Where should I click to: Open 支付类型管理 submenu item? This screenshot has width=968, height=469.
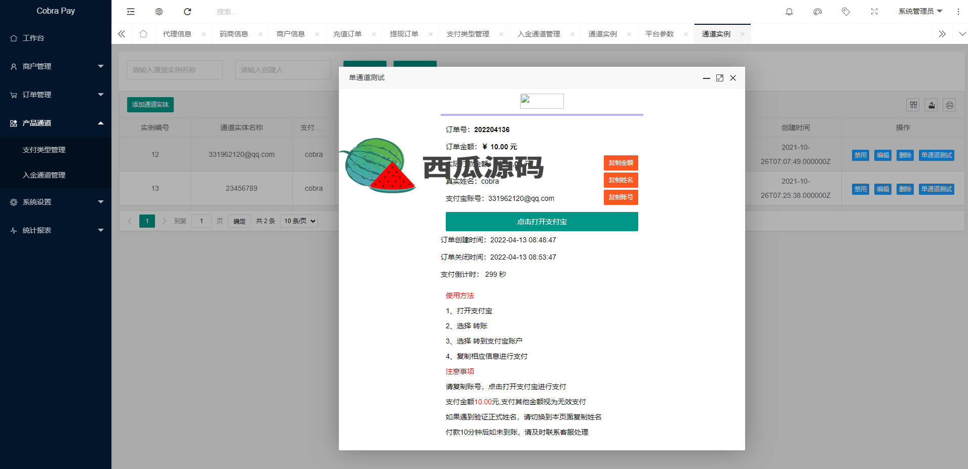point(56,150)
